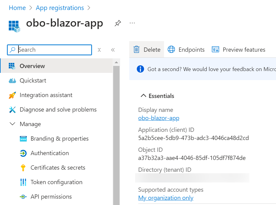276x205 pixels.
Task: Navigate to the App registrations breadcrumb
Action: tap(60, 8)
